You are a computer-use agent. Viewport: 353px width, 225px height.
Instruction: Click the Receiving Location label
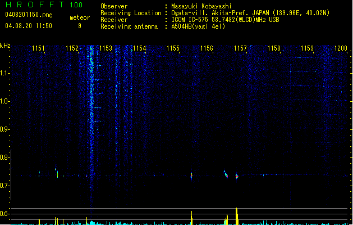[131, 13]
